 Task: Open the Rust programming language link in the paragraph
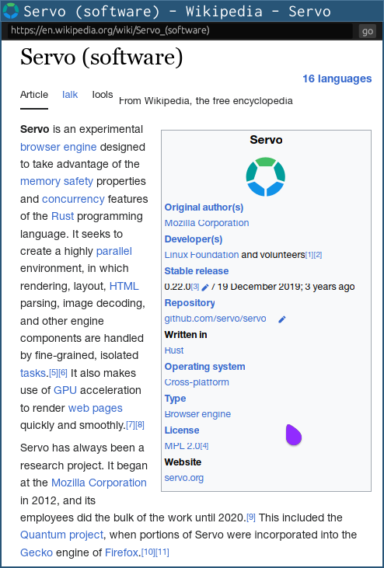[63, 216]
